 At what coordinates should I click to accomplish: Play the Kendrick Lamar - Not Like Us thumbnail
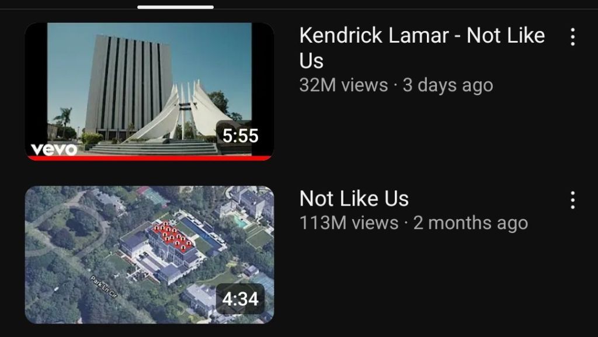coord(149,92)
